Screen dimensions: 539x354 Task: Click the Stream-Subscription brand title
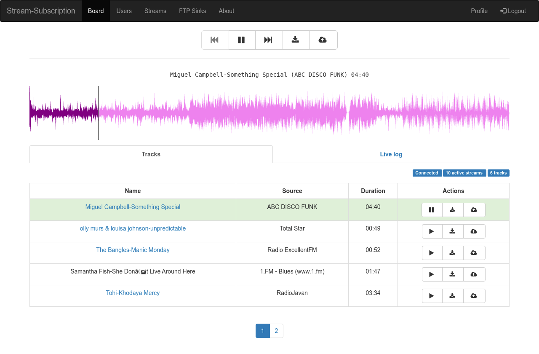41,11
